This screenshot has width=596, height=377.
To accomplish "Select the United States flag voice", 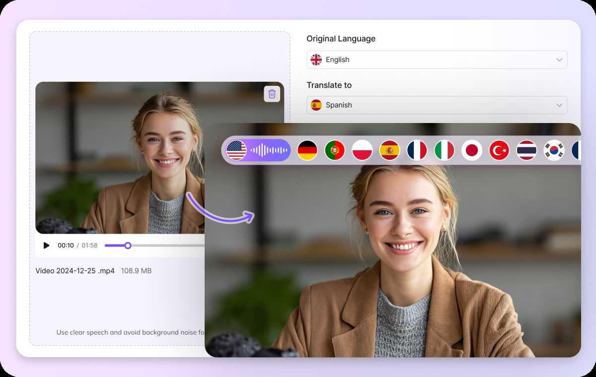I will click(x=236, y=150).
